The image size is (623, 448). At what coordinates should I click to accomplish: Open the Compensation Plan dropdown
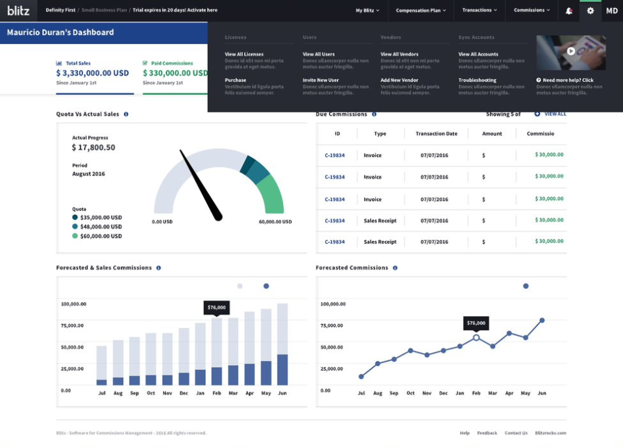tap(421, 10)
